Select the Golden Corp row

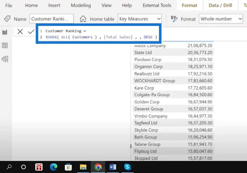coord(173,102)
